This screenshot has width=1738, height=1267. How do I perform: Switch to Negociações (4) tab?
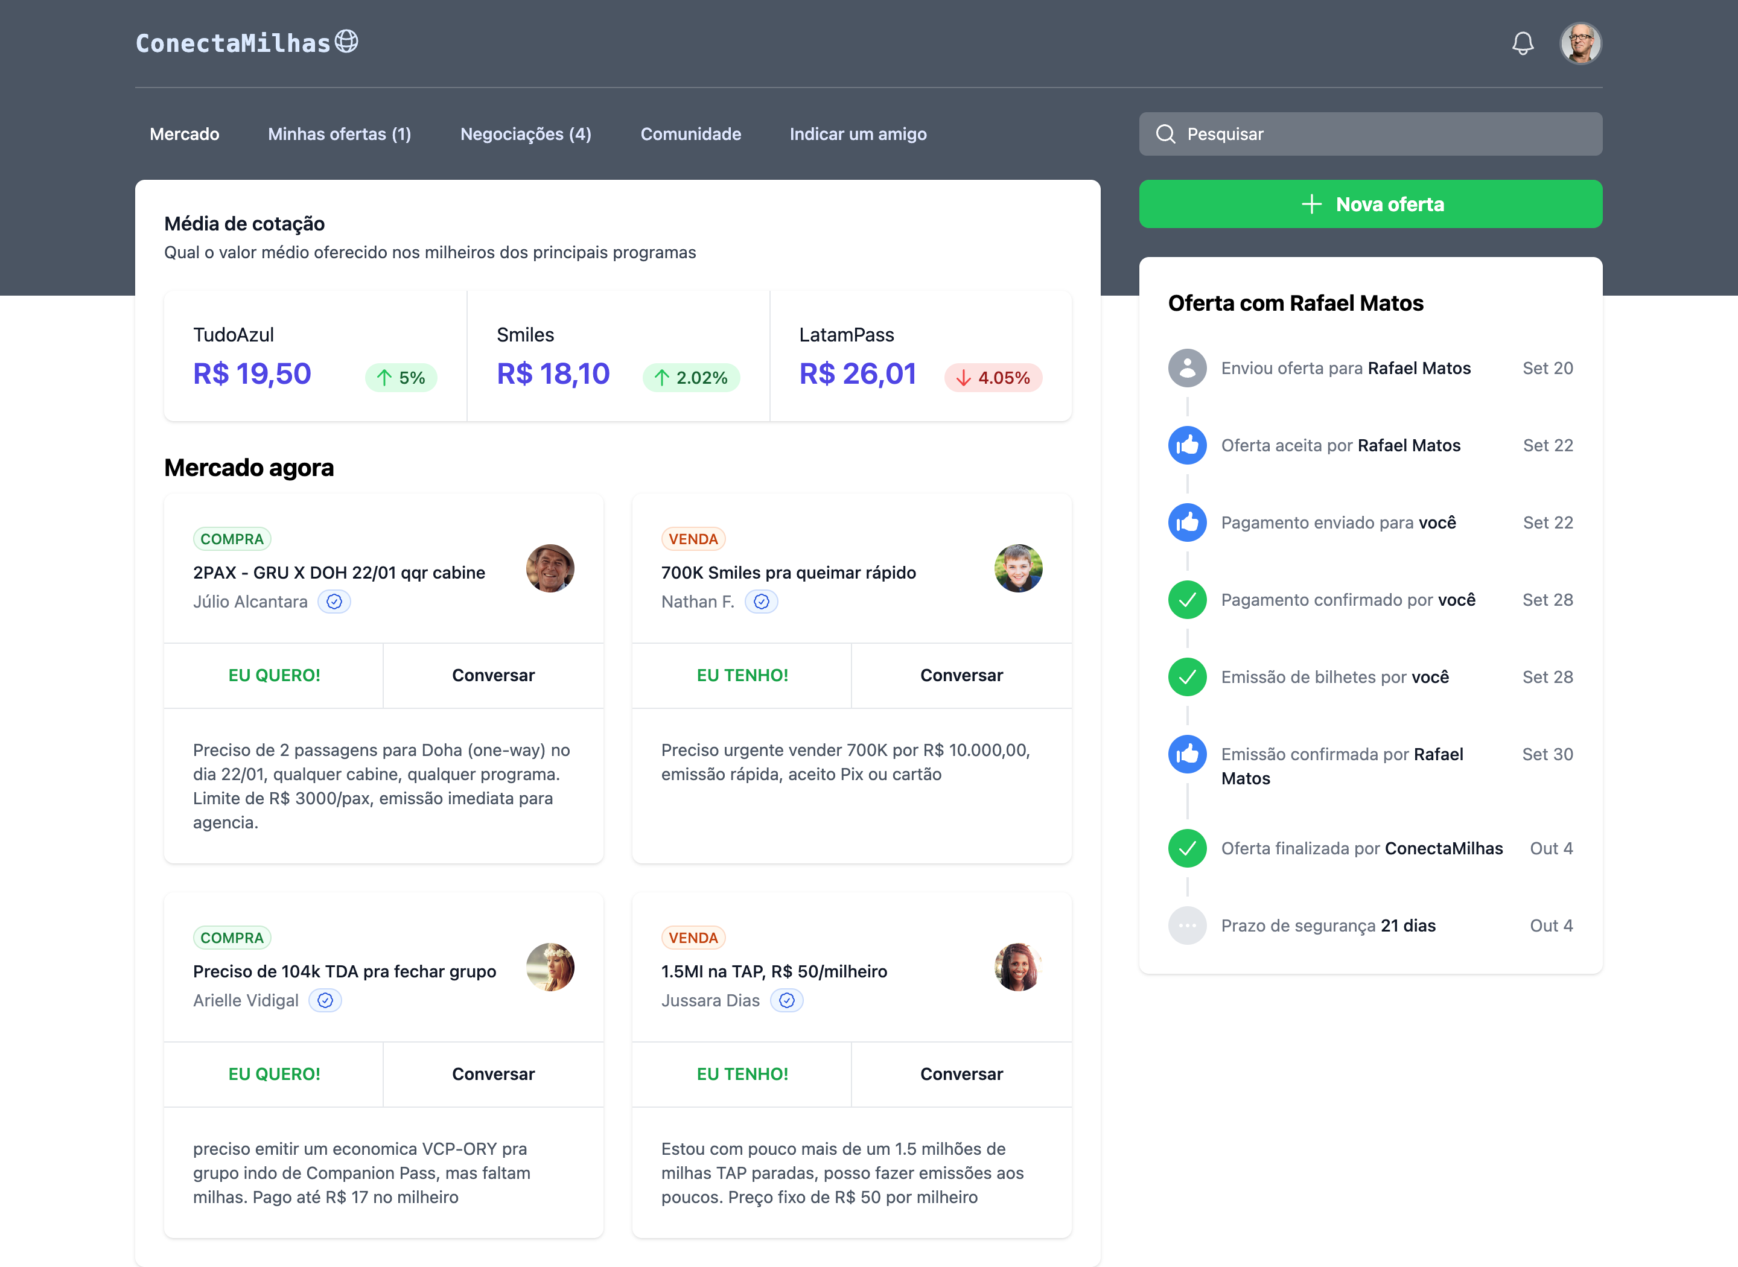(x=526, y=134)
